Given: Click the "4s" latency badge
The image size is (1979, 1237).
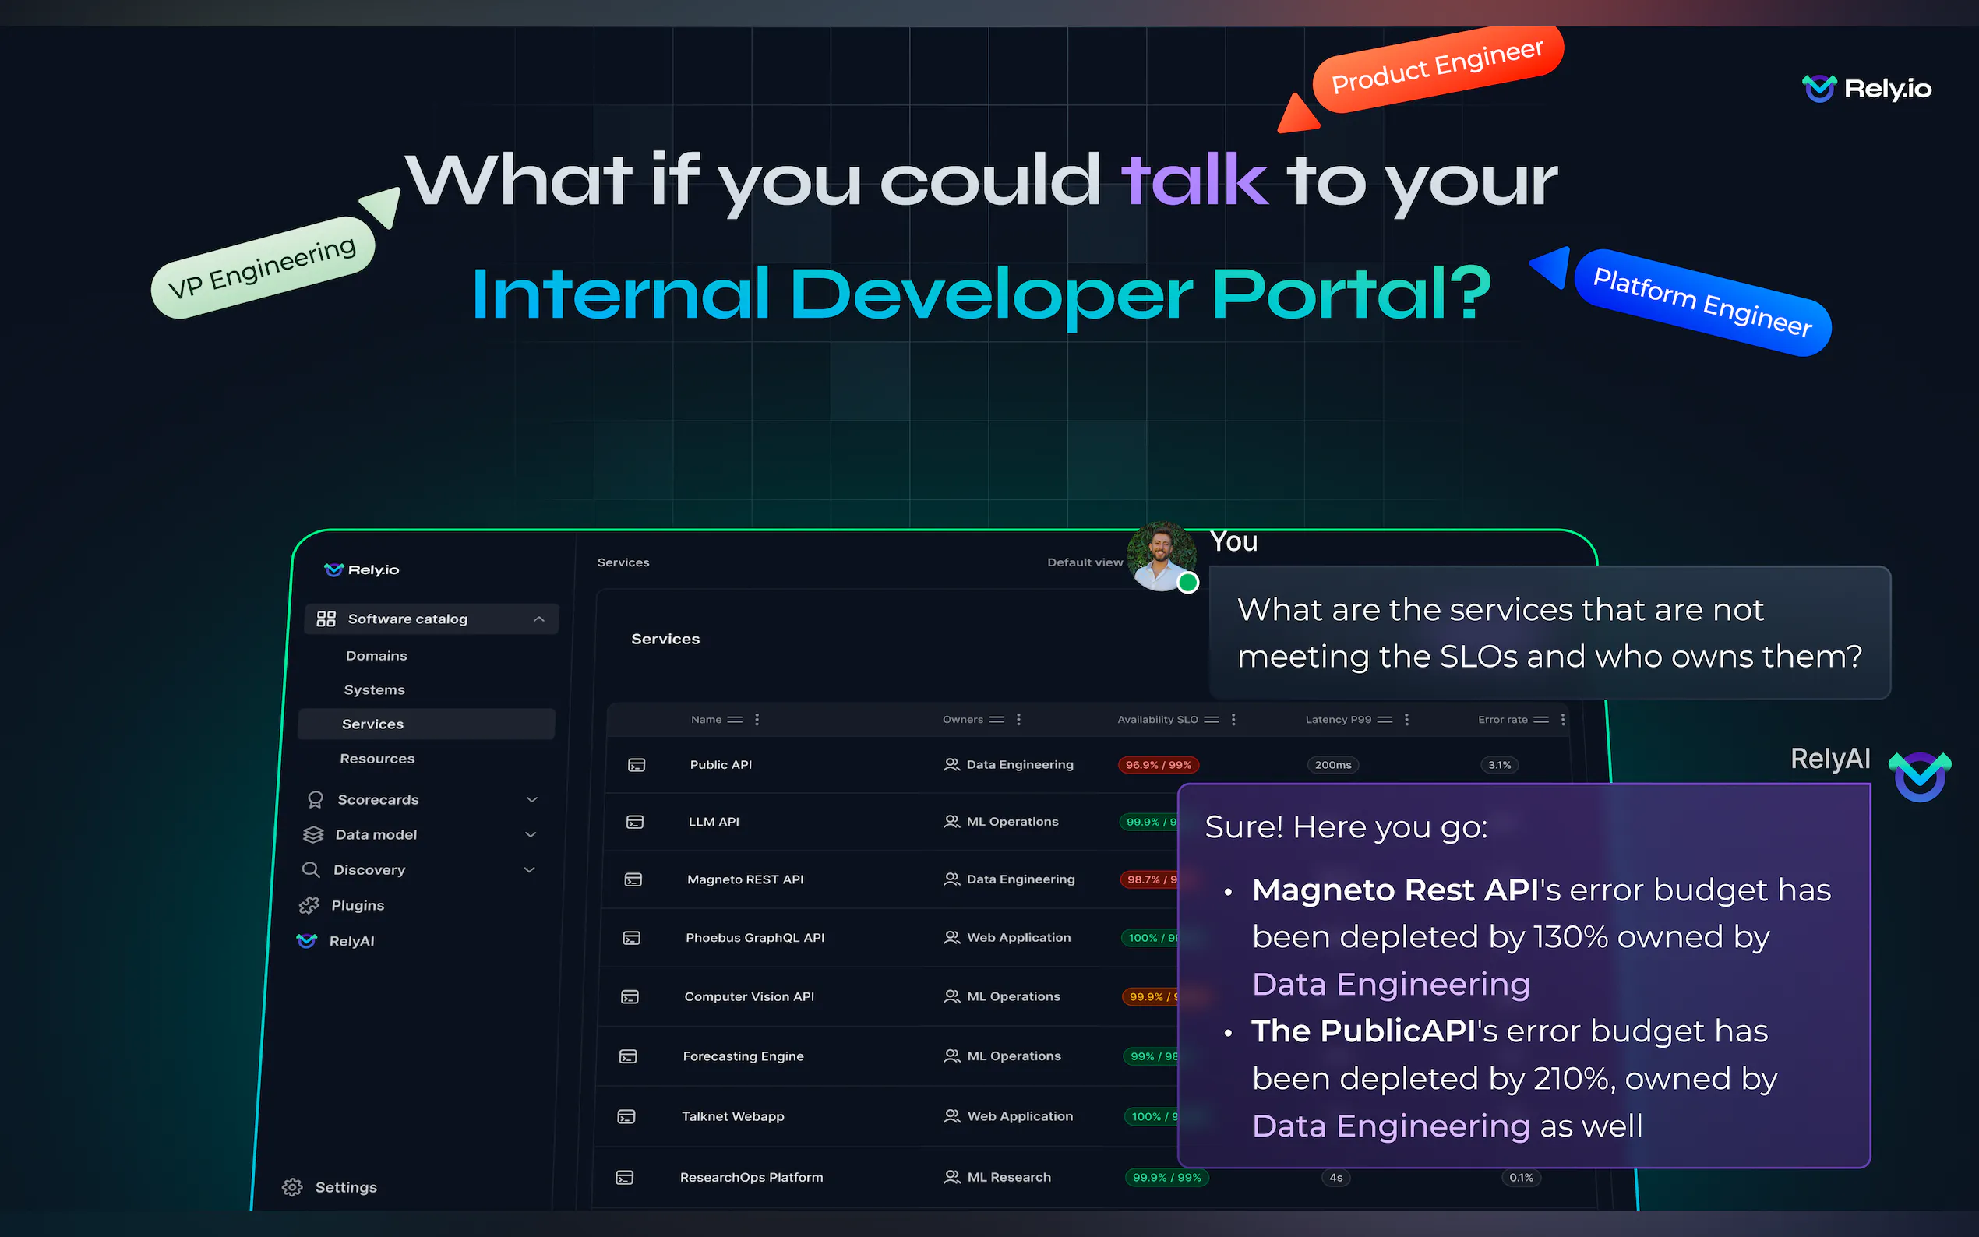Looking at the screenshot, I should pos(1336,1178).
